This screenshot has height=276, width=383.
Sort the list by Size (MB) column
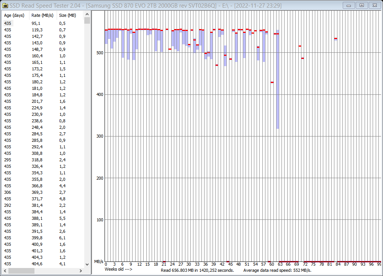coord(68,15)
